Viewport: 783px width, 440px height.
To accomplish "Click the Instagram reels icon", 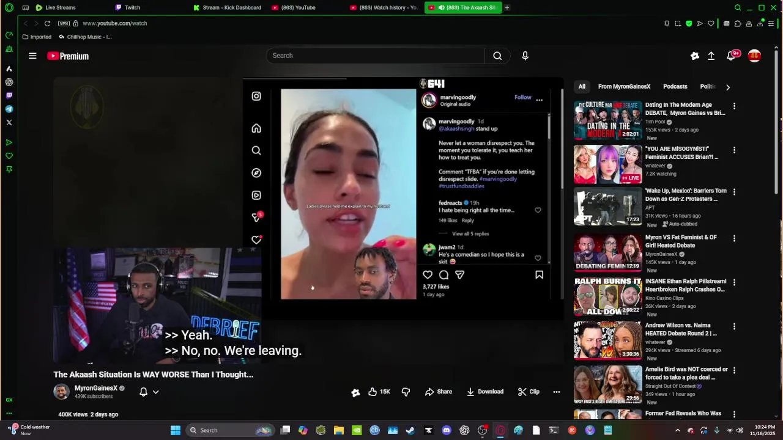I will [x=256, y=196].
